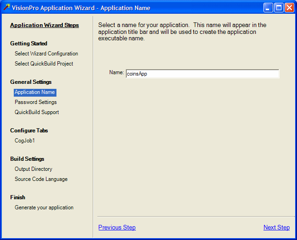Close the VisionPro Application Wizard
The height and width of the screenshot is (240, 297).
[x=289, y=8]
